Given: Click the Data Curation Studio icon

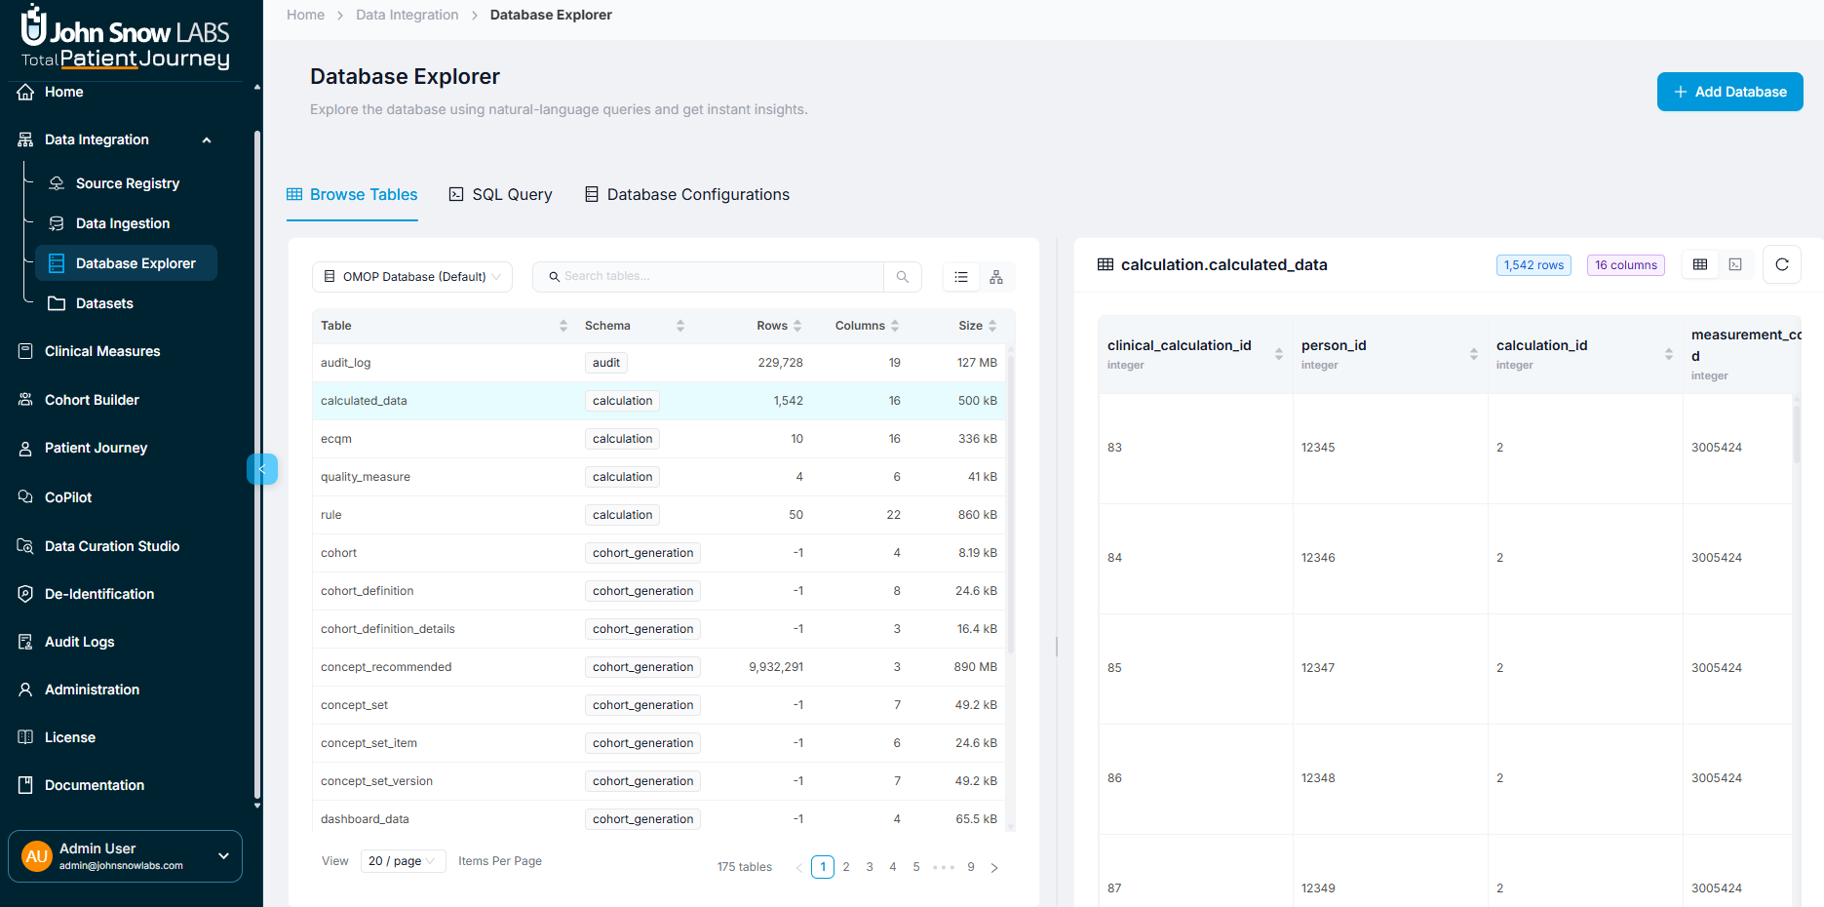Looking at the screenshot, I should coord(24,546).
